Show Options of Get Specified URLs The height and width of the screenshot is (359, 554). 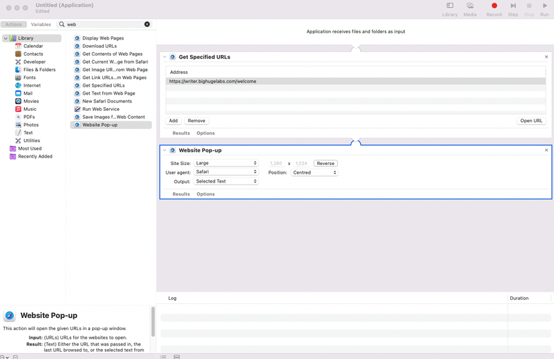[205, 133]
